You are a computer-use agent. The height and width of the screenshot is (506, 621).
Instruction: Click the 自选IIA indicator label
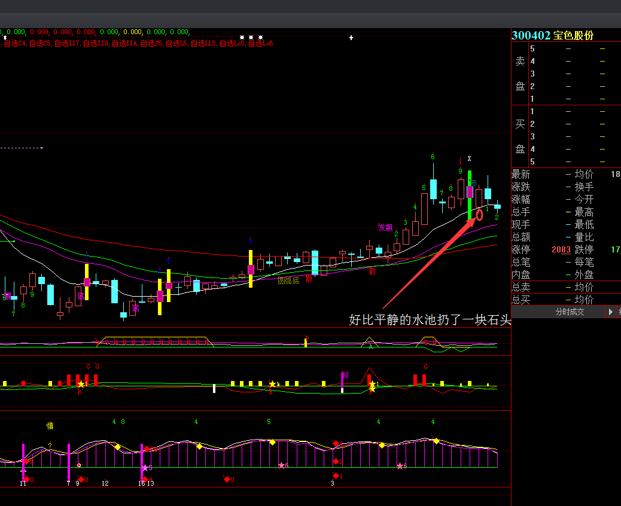tap(124, 43)
